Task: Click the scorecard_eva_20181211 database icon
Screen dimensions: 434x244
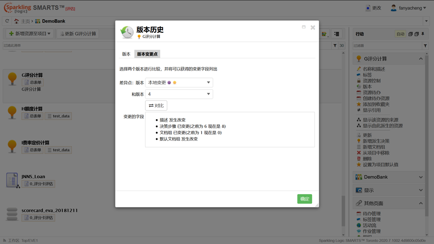Action: pos(12,214)
